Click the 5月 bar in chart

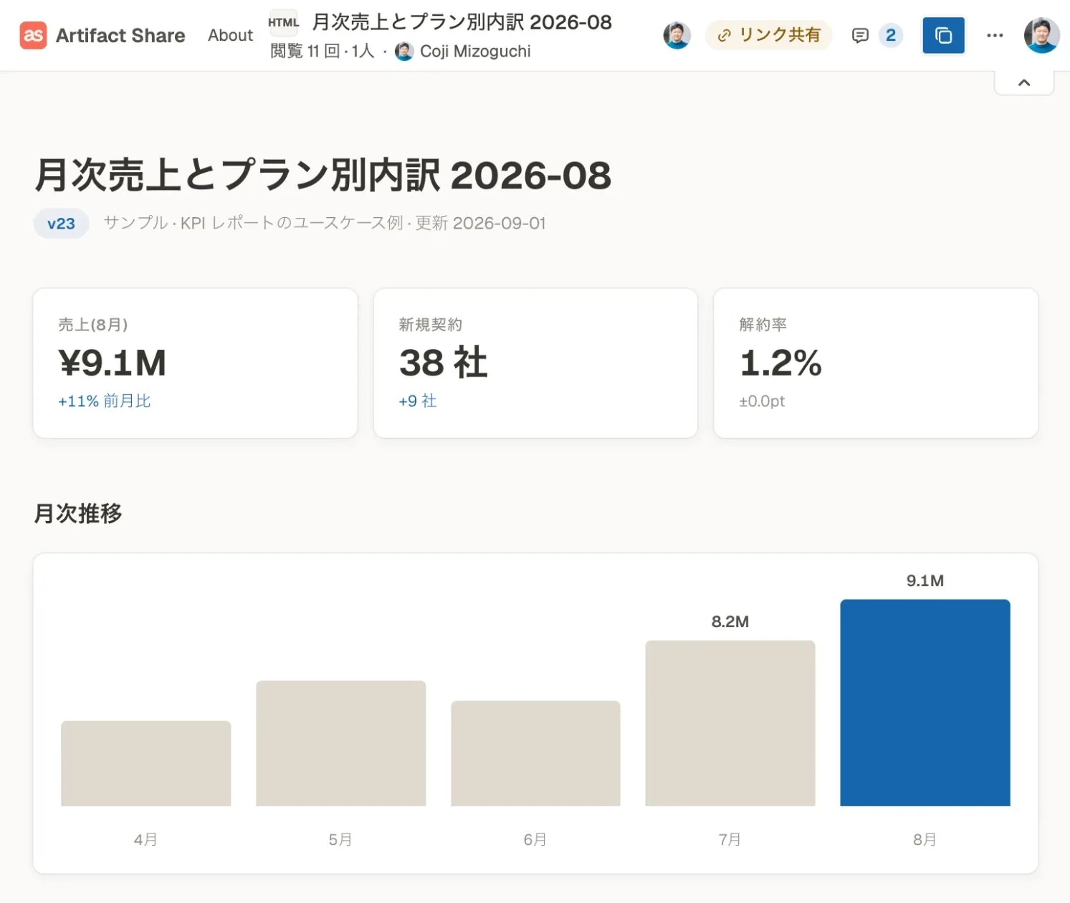[340, 743]
